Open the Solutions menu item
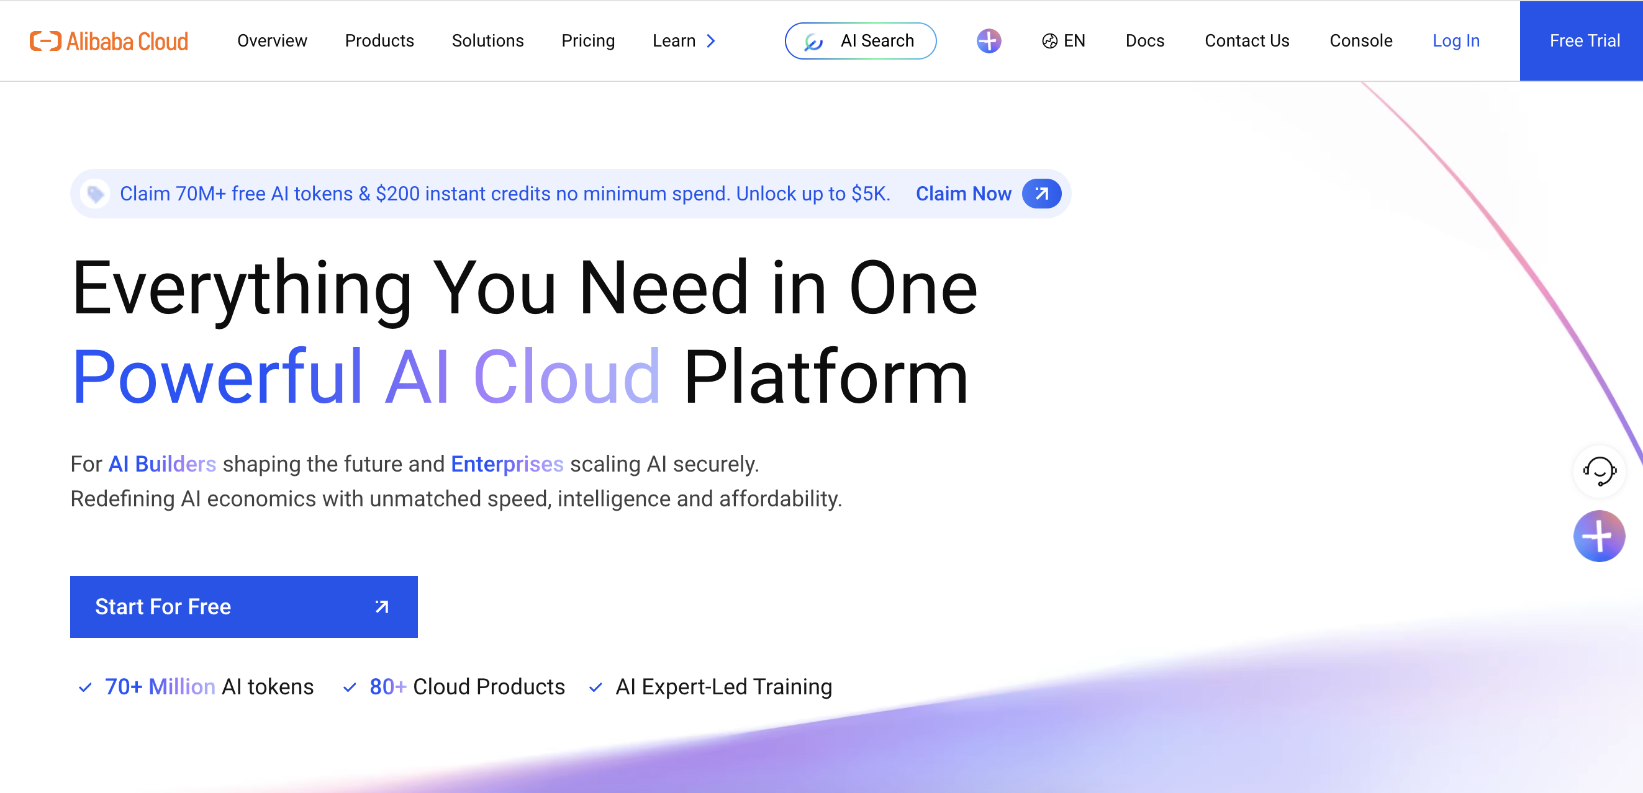Viewport: 1643px width, 793px height. point(487,41)
